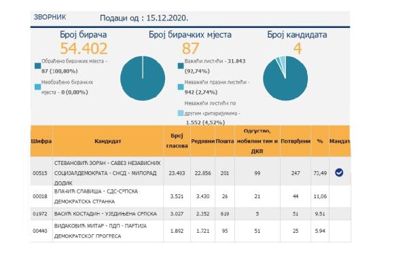Click percentage 9.51
Image resolution: width=394 pixels, height=258 pixels.
pyautogui.click(x=320, y=214)
